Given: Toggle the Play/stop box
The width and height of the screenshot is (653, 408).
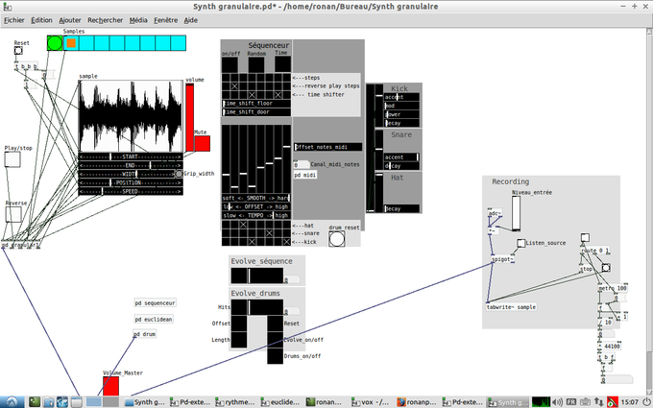Looking at the screenshot, I should (12, 160).
